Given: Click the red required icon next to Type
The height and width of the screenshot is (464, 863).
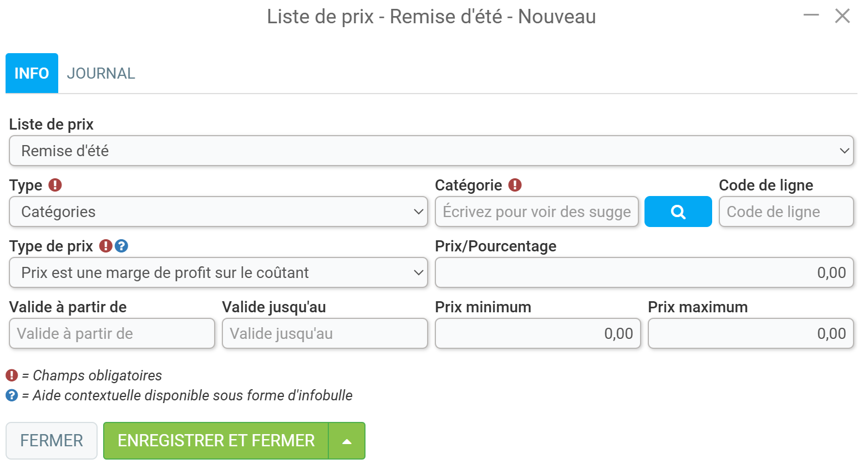Looking at the screenshot, I should pos(55,185).
